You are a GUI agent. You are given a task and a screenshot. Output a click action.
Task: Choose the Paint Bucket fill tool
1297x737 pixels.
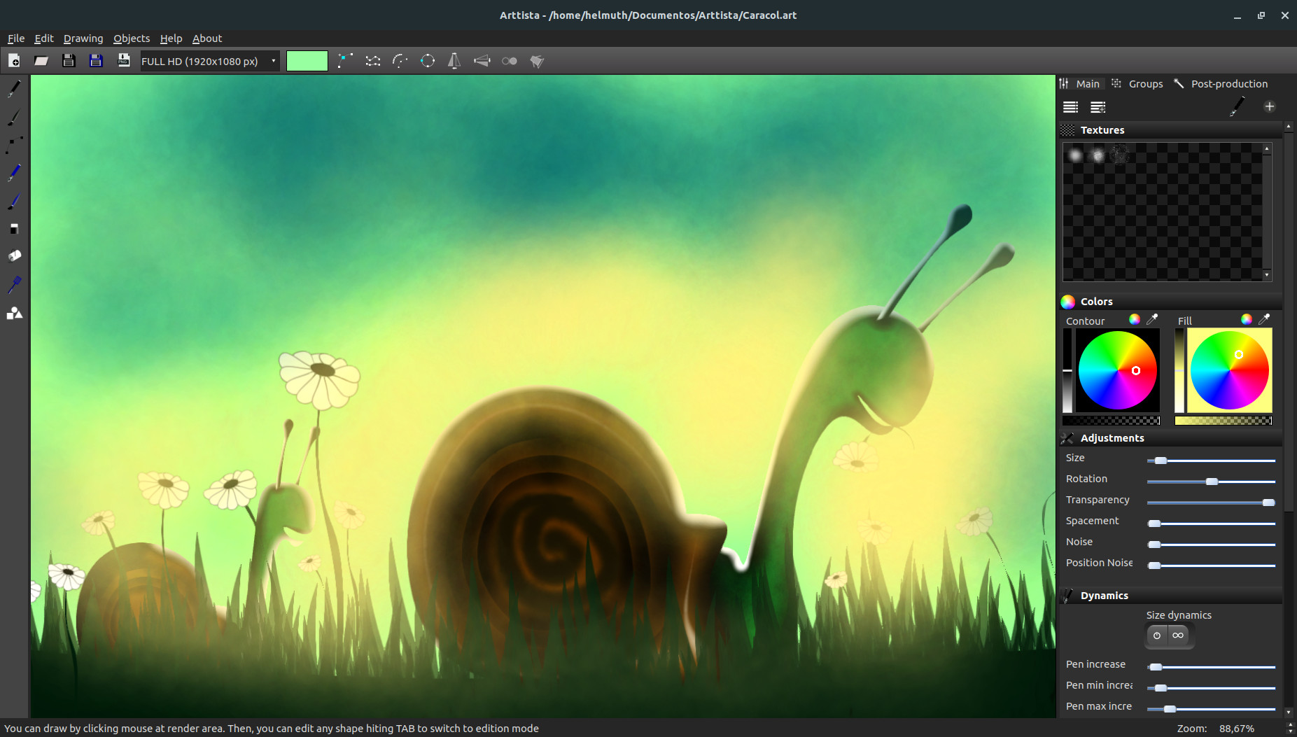click(x=13, y=255)
